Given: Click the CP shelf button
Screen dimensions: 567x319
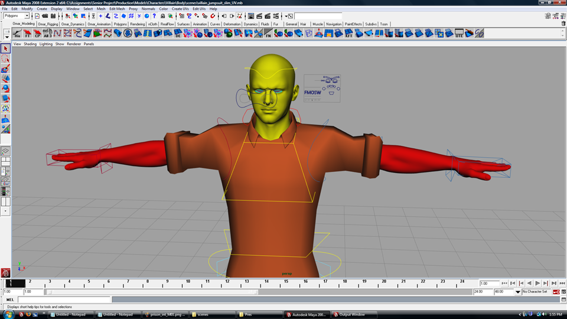Looking at the screenshot, I should 37,33.
